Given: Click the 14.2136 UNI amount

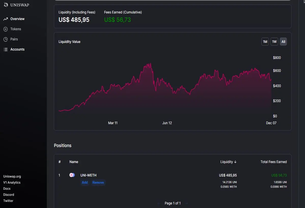Looking at the screenshot, I should click(x=230, y=182).
